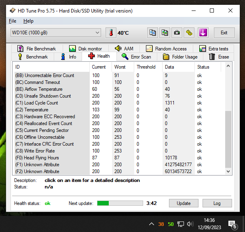Show hidden tray icons chevron in taskbar
This screenshot has width=245, height=232.
[x=152, y=224]
